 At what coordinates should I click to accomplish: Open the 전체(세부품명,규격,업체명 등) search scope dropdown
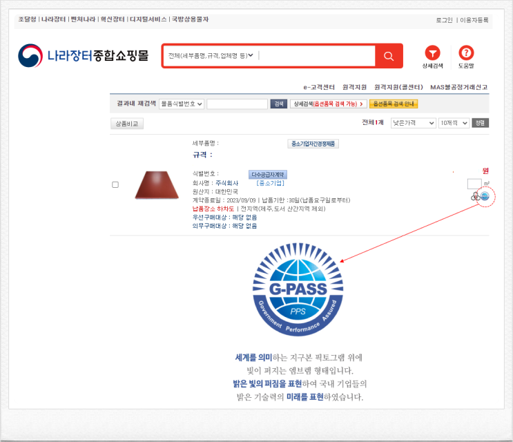(x=211, y=56)
